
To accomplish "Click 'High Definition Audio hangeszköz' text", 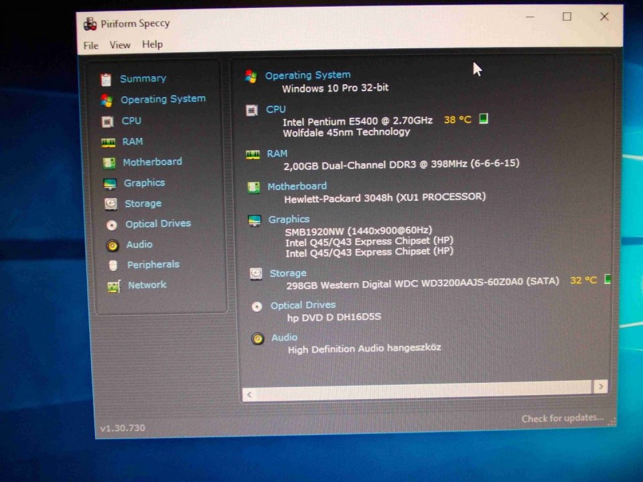I will pyautogui.click(x=364, y=348).
